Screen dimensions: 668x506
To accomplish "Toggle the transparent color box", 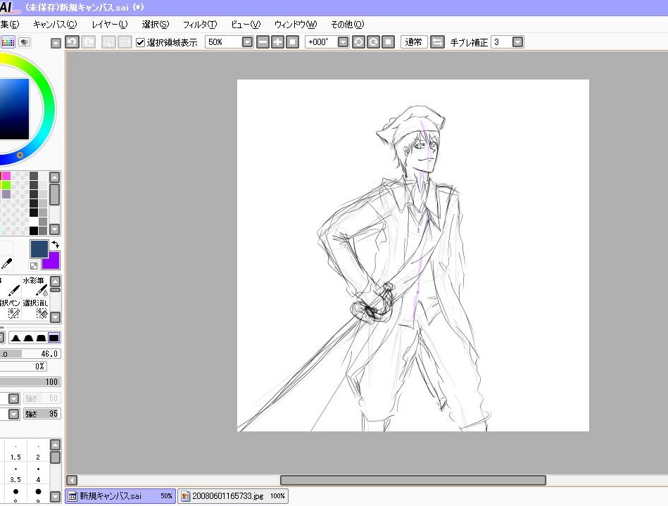I will pos(34,266).
